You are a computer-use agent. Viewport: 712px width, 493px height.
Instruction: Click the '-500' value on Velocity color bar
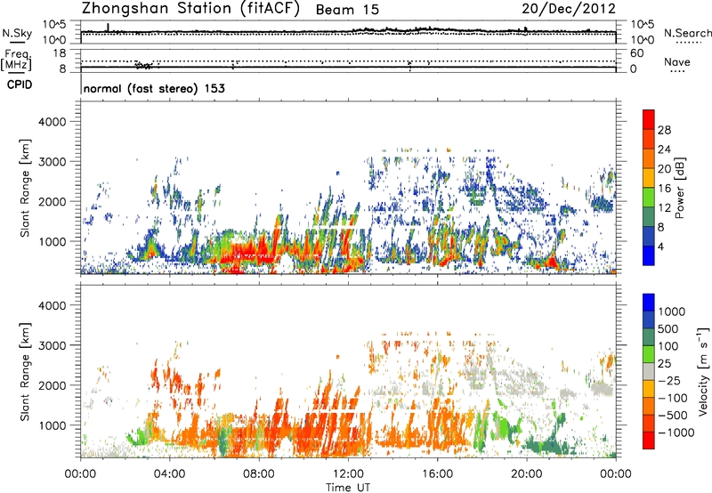click(x=673, y=415)
